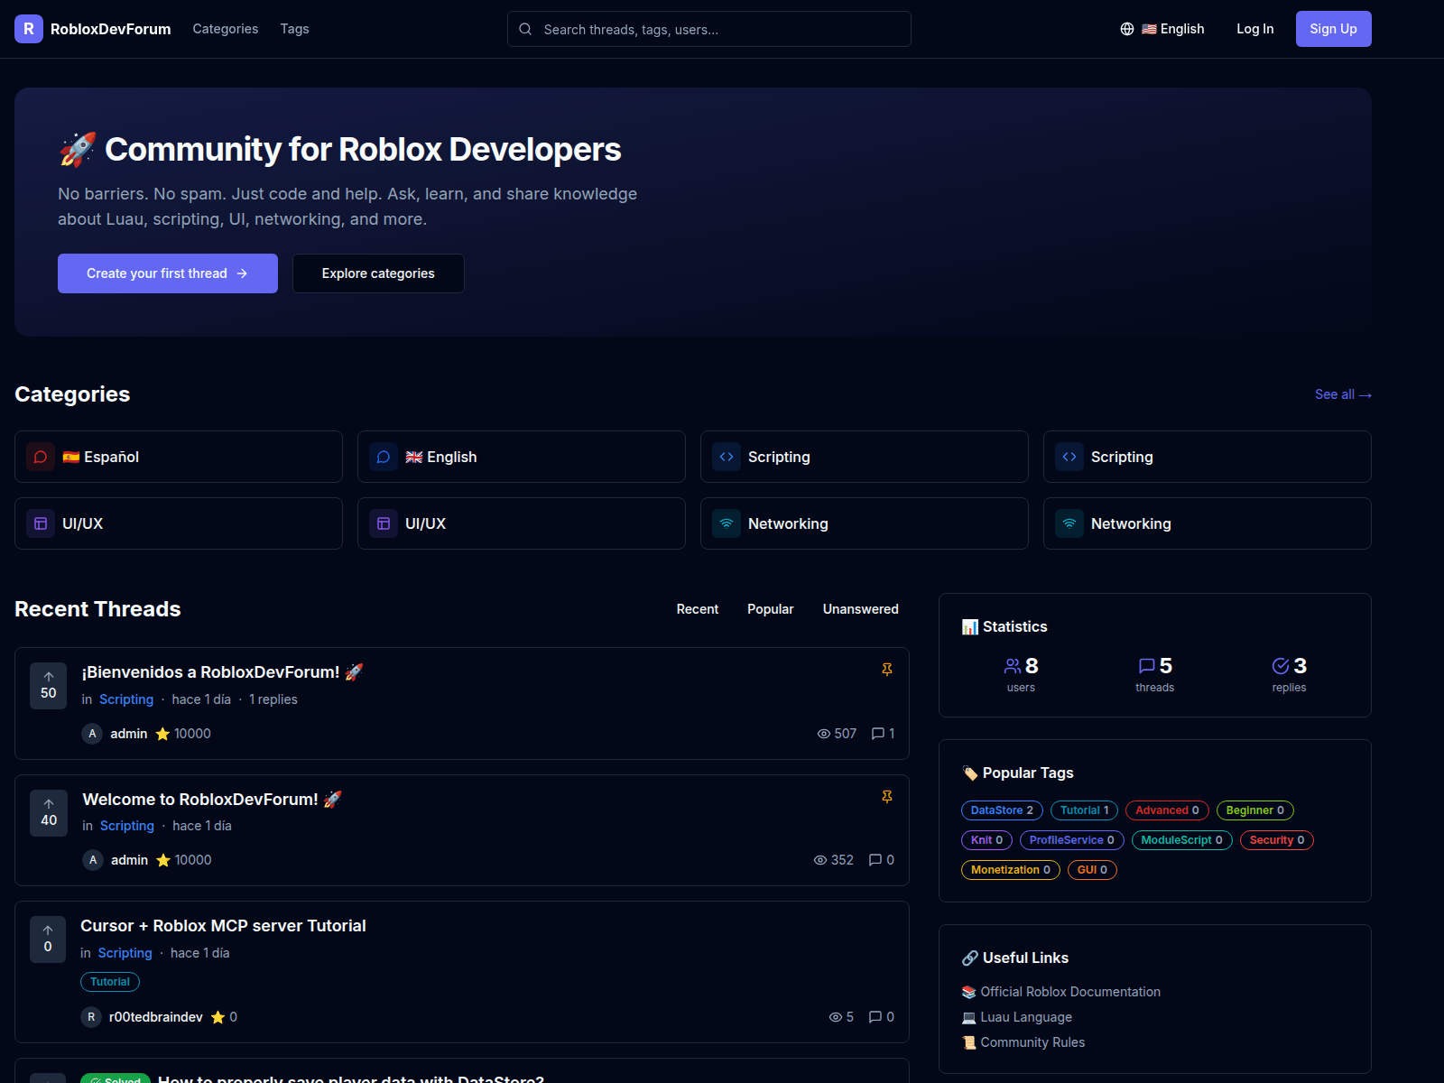Select the Advanced tag
The width and height of the screenshot is (1444, 1083).
tap(1167, 810)
